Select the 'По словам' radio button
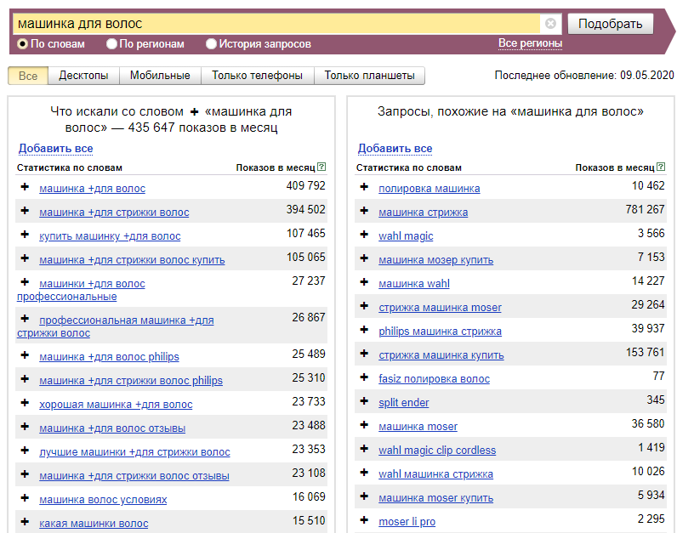Screen dimensions: 677x533 pos(22,44)
